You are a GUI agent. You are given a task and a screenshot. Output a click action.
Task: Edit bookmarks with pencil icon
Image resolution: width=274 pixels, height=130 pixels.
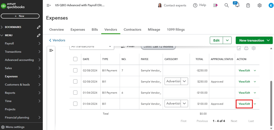(39, 27)
